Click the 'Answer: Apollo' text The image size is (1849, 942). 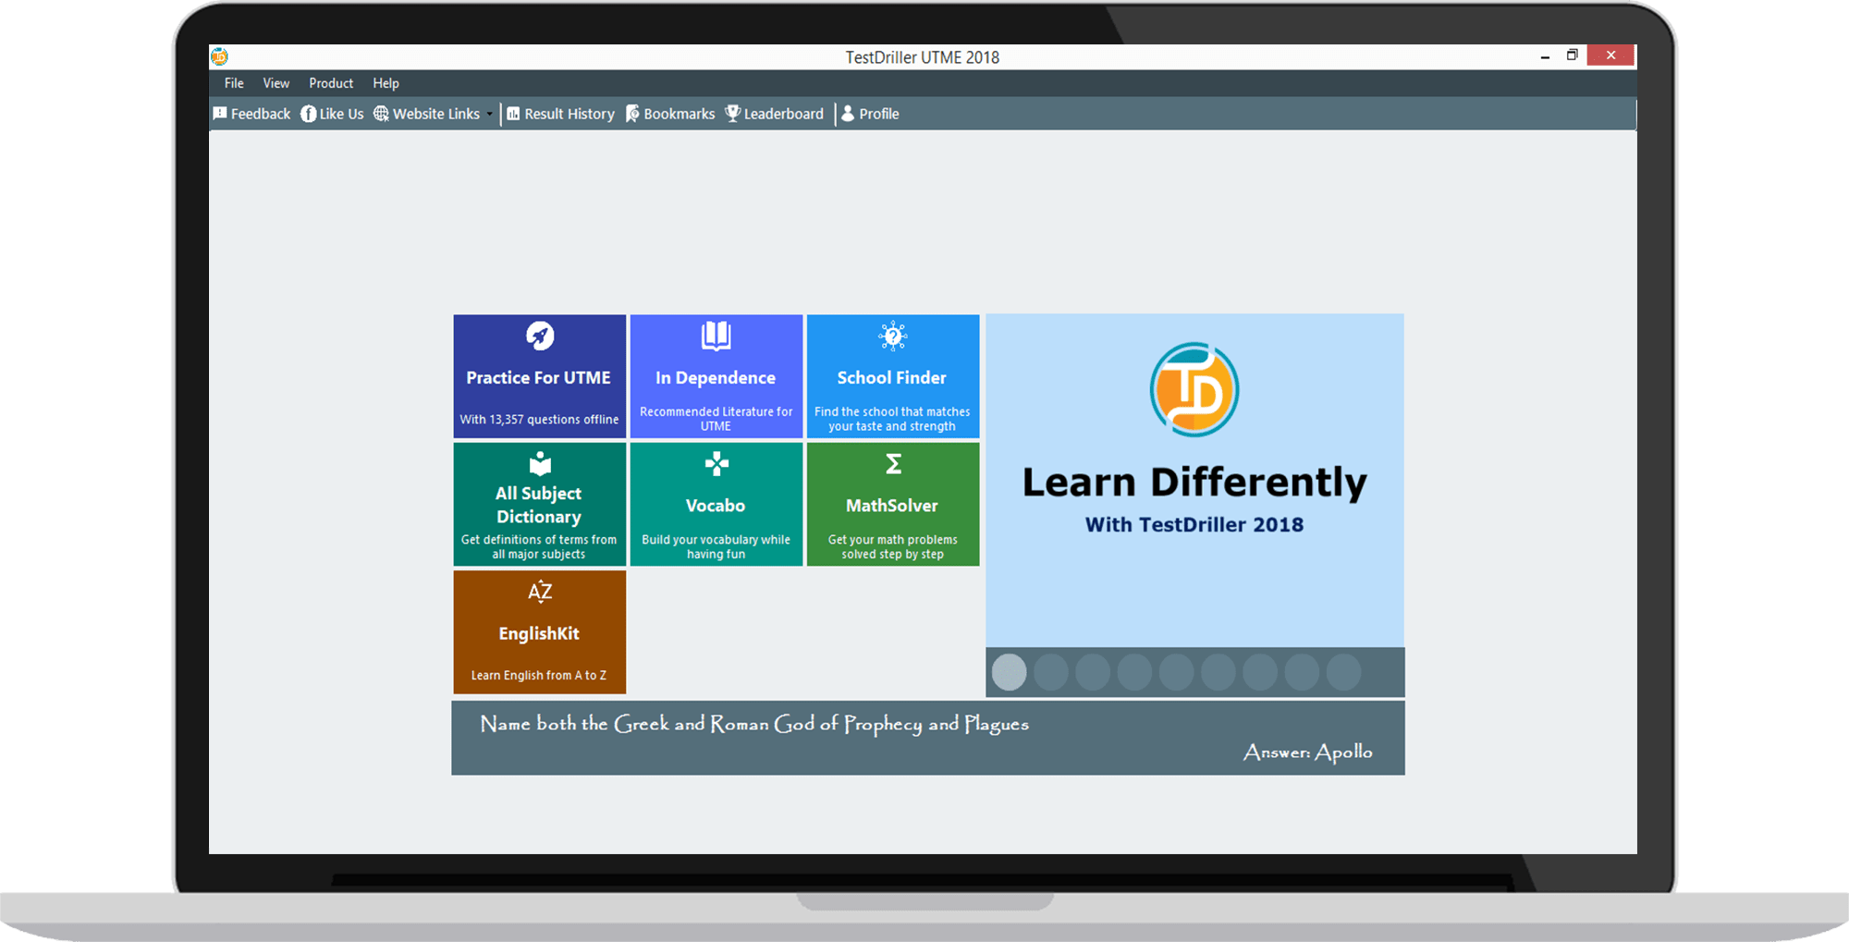1308,752
